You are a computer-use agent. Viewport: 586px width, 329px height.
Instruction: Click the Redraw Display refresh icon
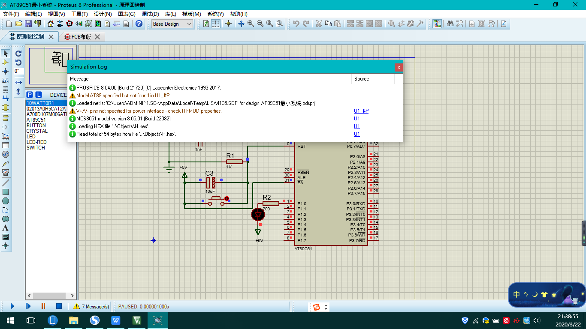pyautogui.click(x=206, y=24)
